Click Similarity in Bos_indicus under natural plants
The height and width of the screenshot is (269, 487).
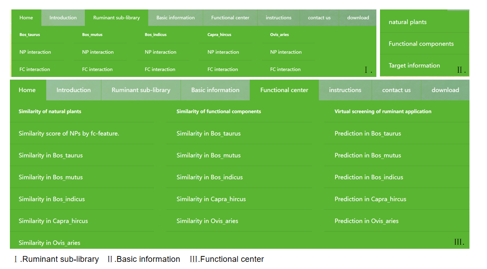(52, 199)
